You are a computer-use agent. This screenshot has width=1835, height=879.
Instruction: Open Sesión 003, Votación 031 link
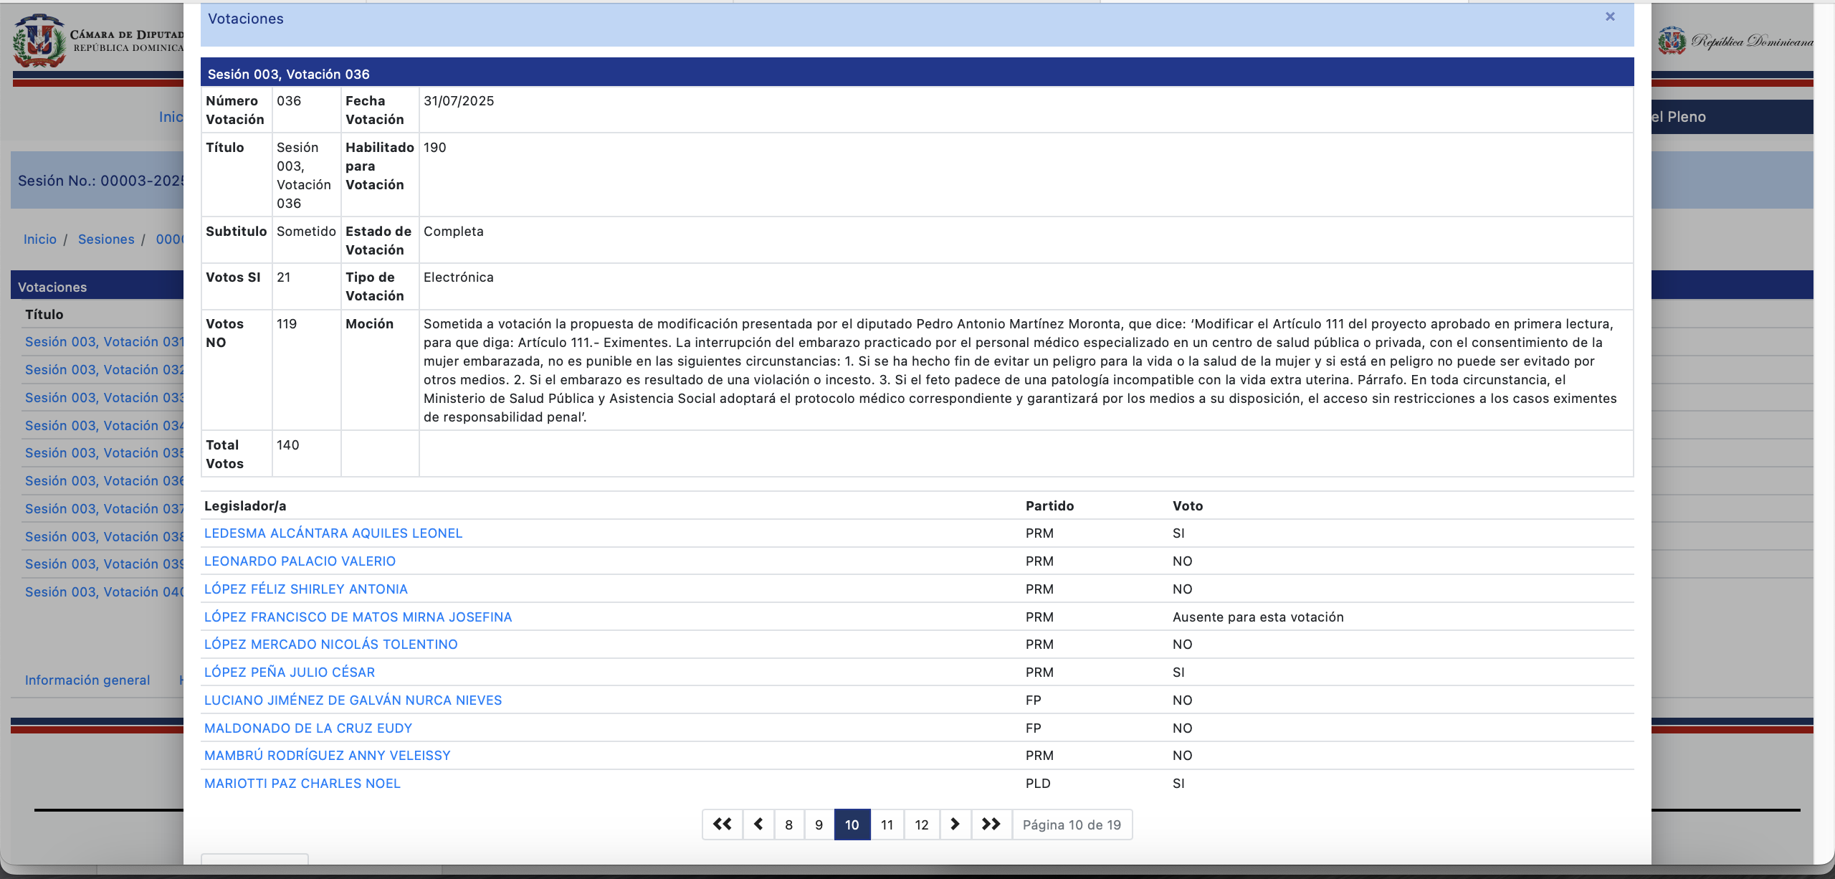pyautogui.click(x=104, y=342)
